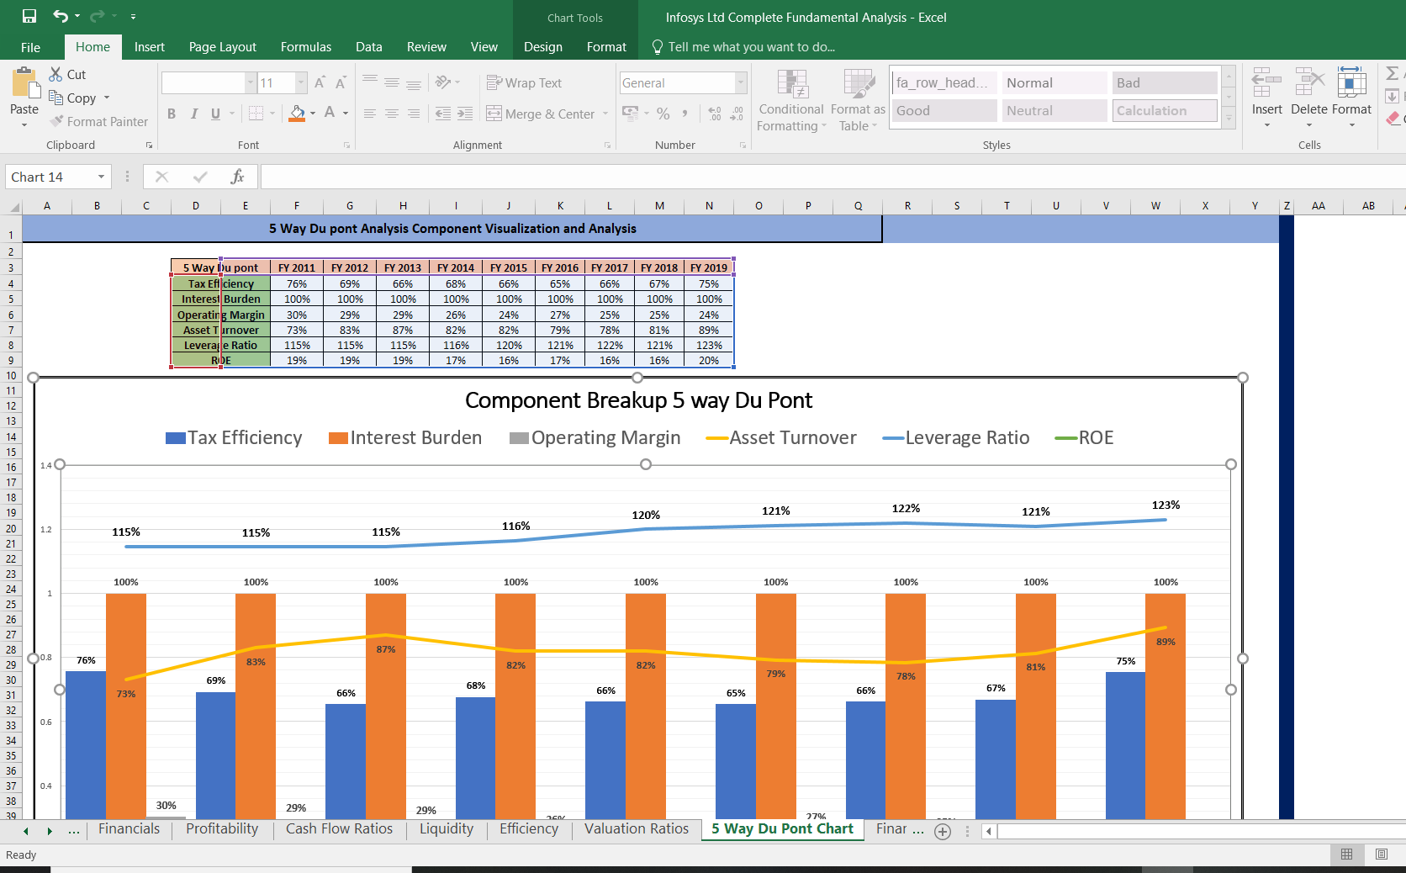Align text right

click(x=414, y=114)
